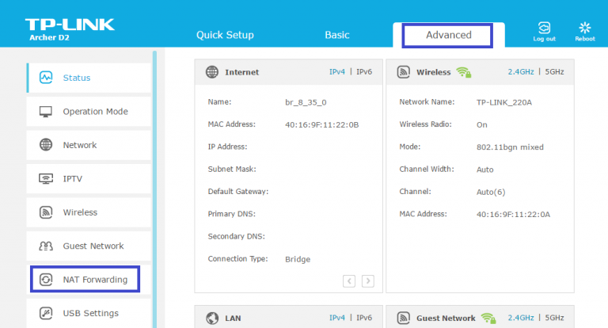Viewport: 608px width, 328px height.
Task: Switch to the Quick Setup tab
Action: [x=225, y=35]
